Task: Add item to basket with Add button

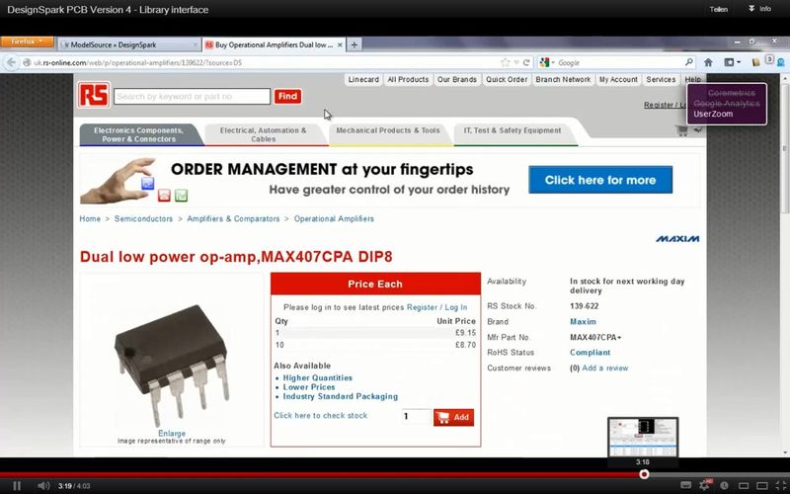Action: 453,417
